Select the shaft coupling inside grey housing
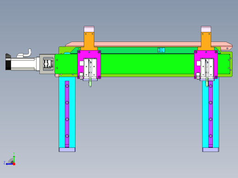238x178 pixels. [x=47, y=64]
